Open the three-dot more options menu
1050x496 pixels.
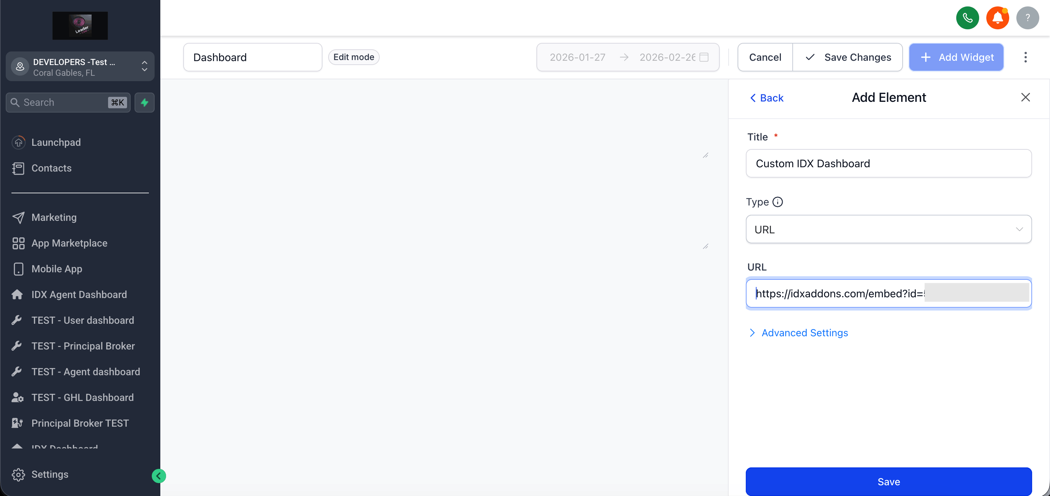pyautogui.click(x=1025, y=57)
